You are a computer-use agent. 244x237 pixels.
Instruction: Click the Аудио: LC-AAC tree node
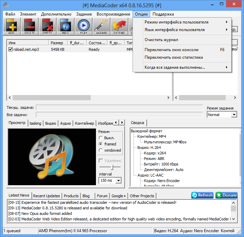[150, 175]
